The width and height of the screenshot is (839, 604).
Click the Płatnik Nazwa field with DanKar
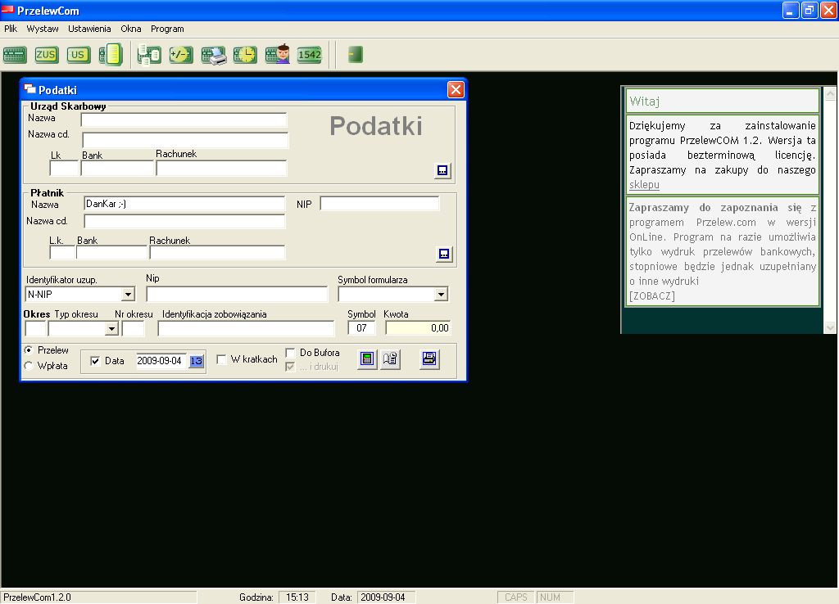184,204
